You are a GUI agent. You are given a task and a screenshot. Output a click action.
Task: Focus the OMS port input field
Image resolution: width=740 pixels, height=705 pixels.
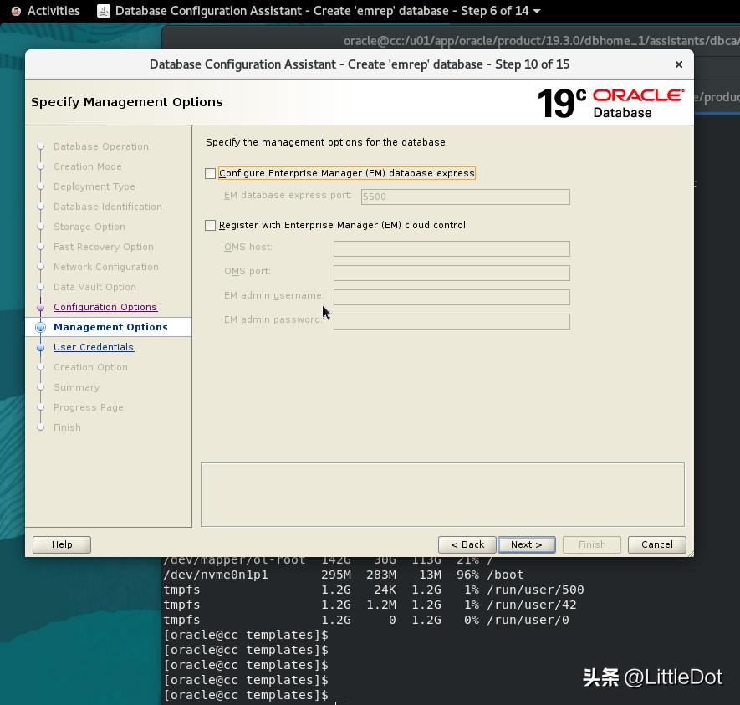pos(452,273)
